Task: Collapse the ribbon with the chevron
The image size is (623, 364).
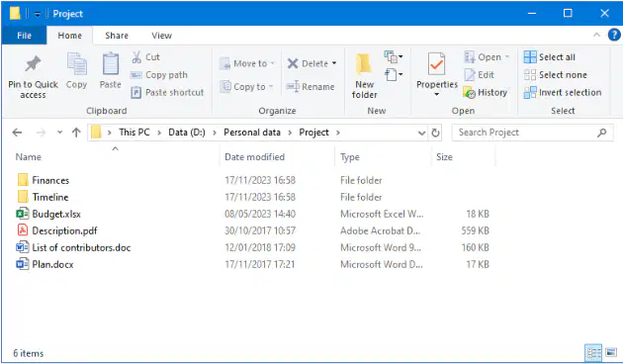Action: click(596, 35)
